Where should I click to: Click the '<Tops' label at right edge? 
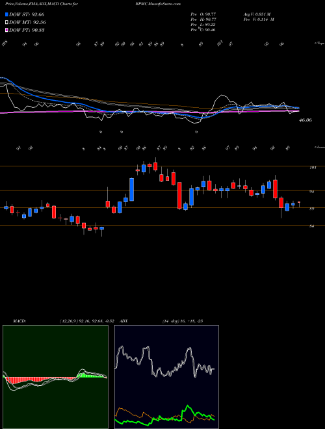pos(319,44)
